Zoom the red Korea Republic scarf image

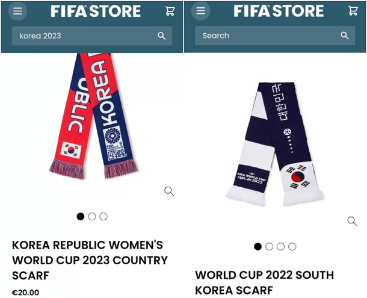[x=169, y=191]
